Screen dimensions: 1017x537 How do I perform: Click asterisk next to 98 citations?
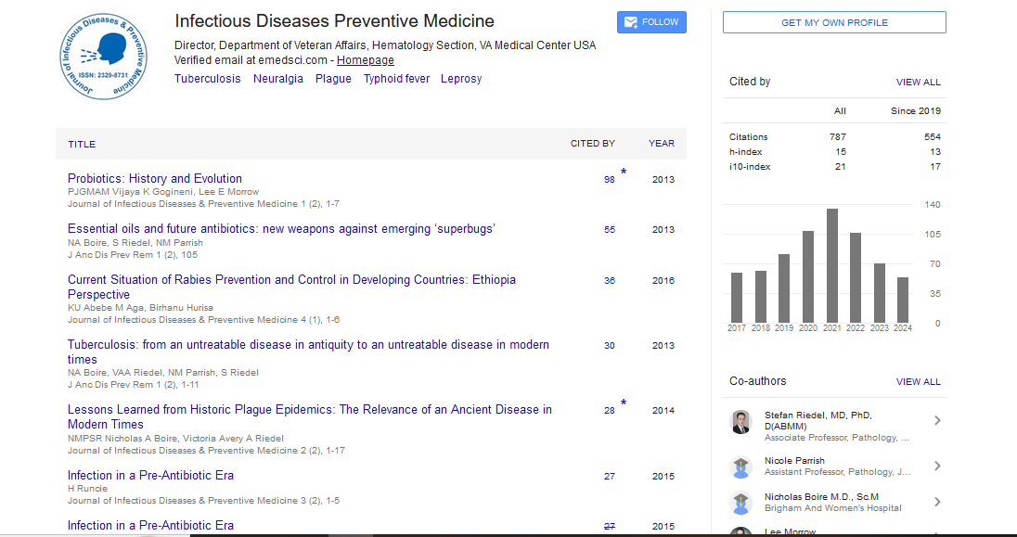(x=624, y=173)
